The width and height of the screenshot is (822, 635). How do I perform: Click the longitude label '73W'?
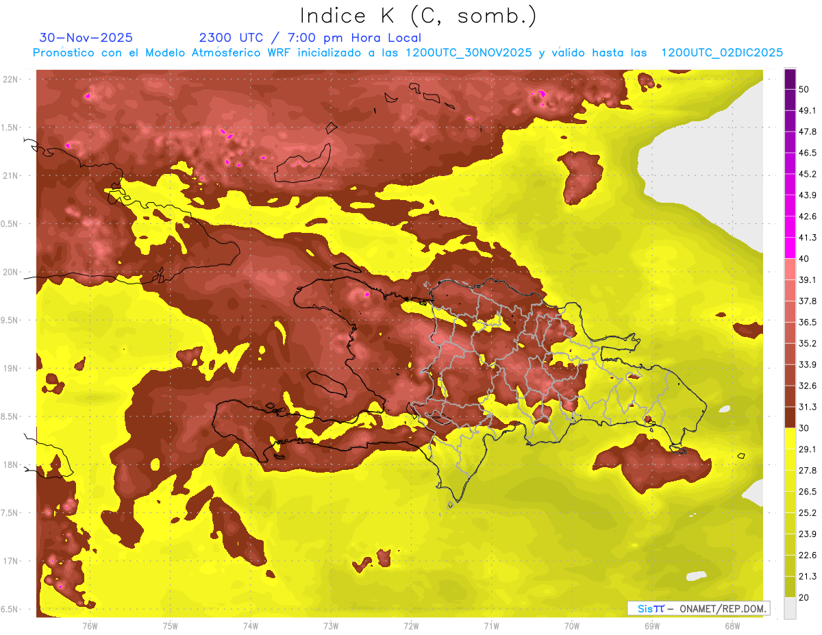coord(331,626)
